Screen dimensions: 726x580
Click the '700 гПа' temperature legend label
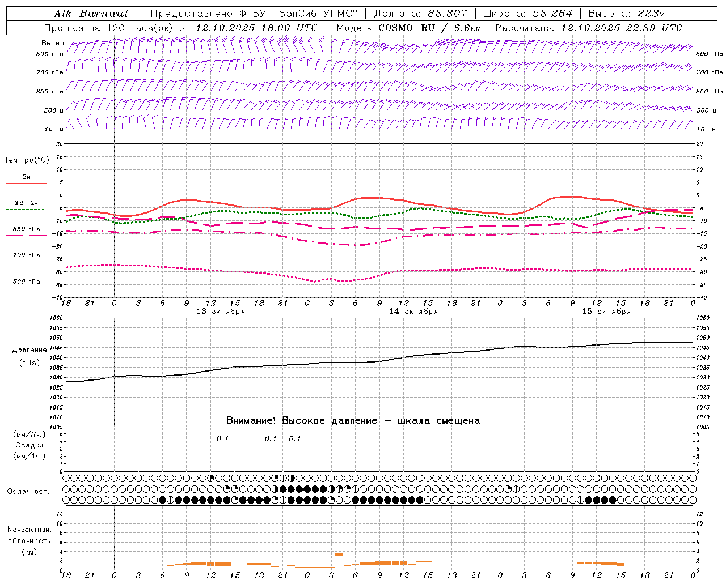[27, 255]
